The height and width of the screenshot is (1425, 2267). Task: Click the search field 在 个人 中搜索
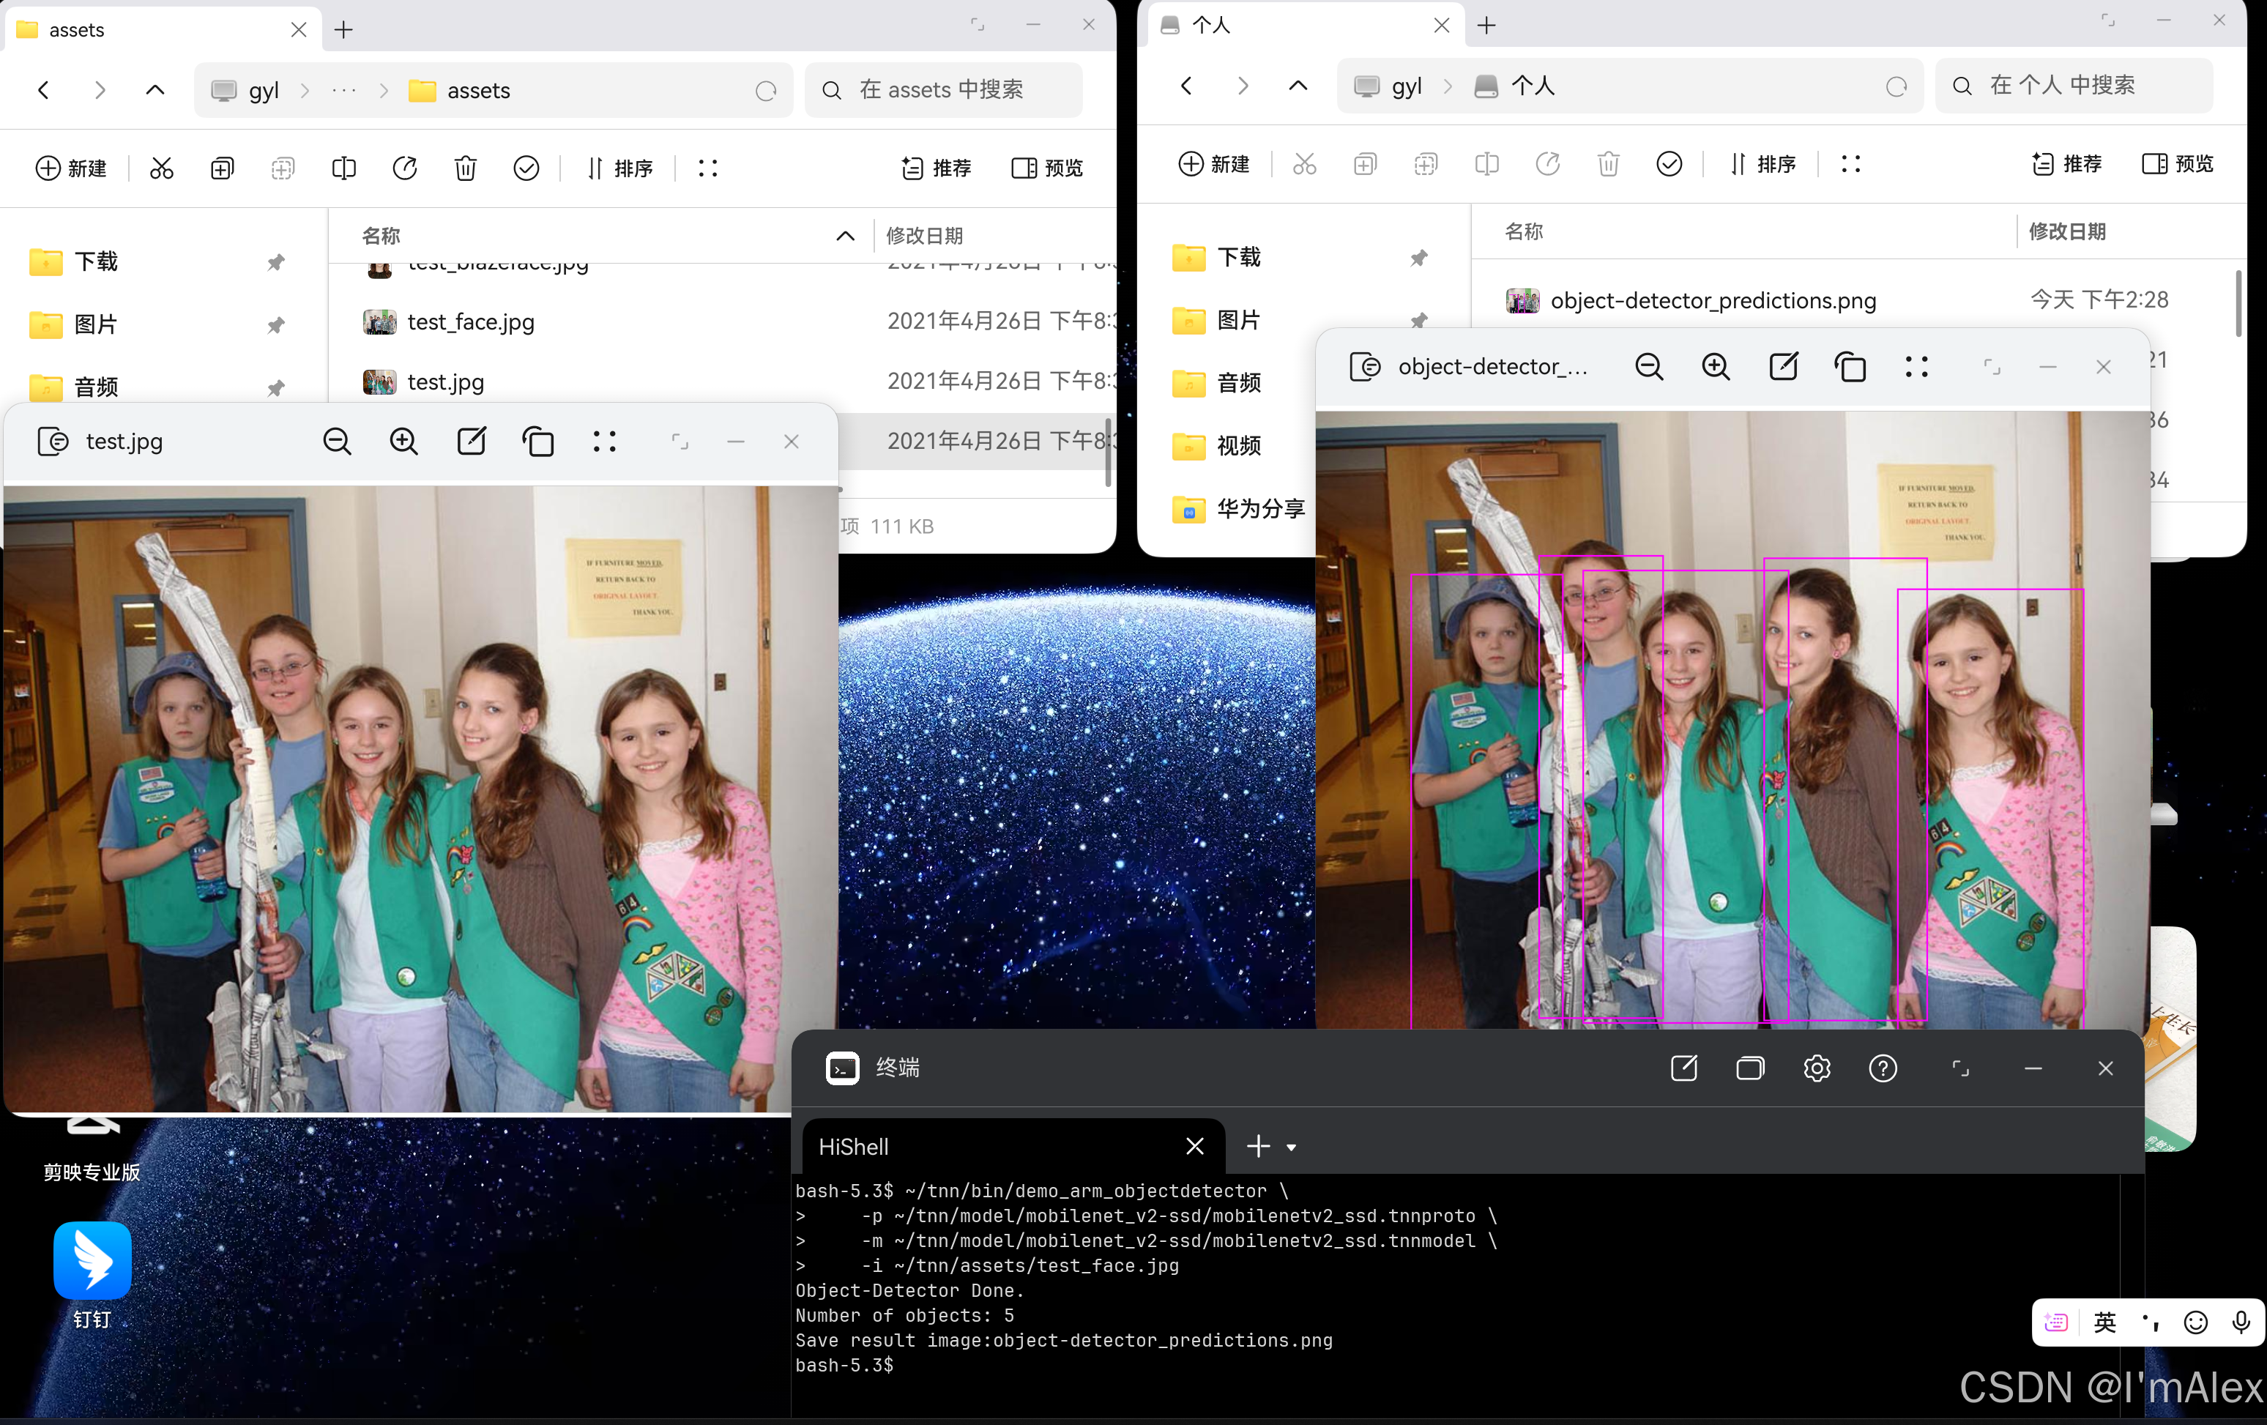coord(2074,86)
